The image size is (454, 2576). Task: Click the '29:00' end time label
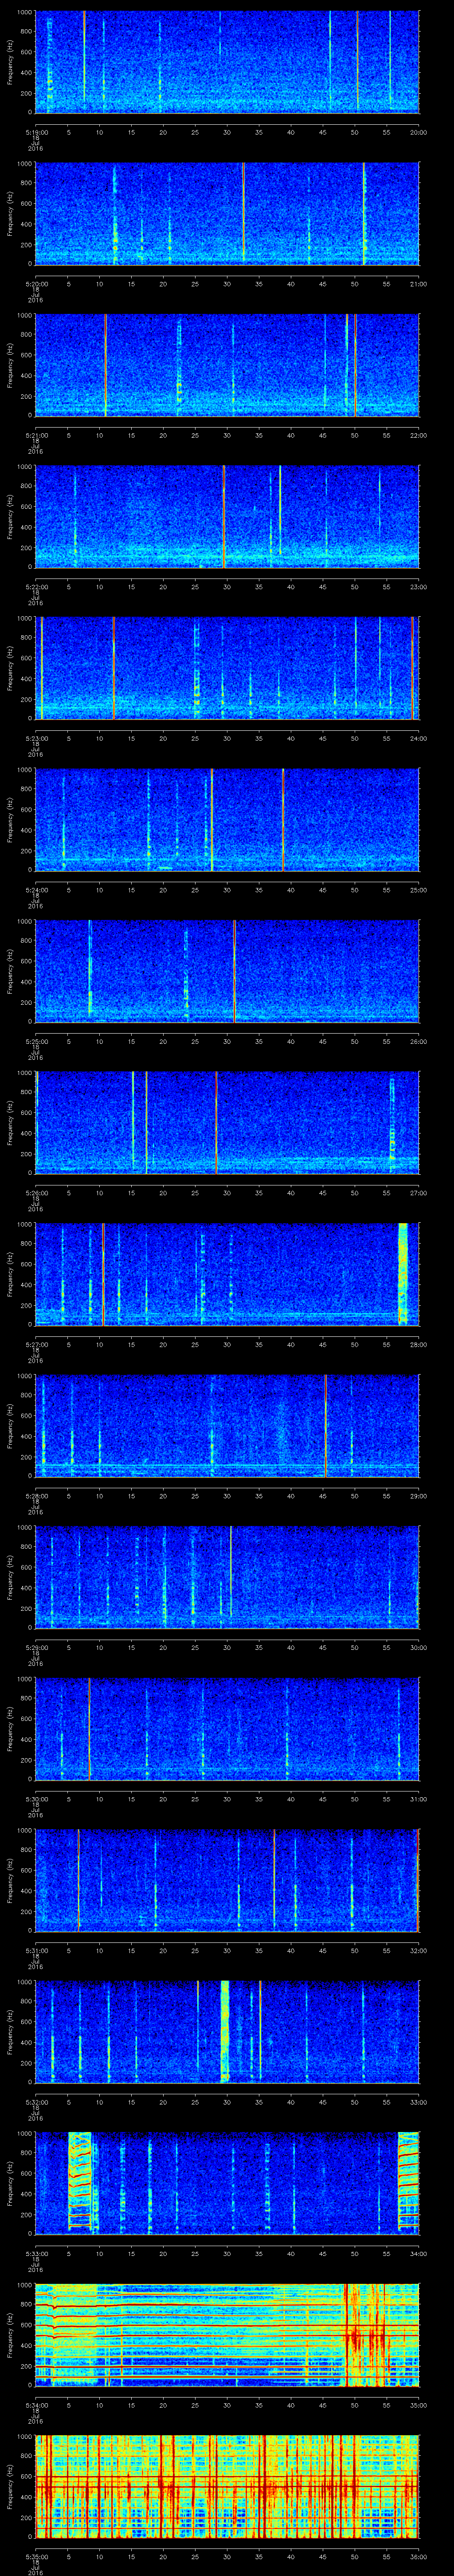click(418, 1496)
